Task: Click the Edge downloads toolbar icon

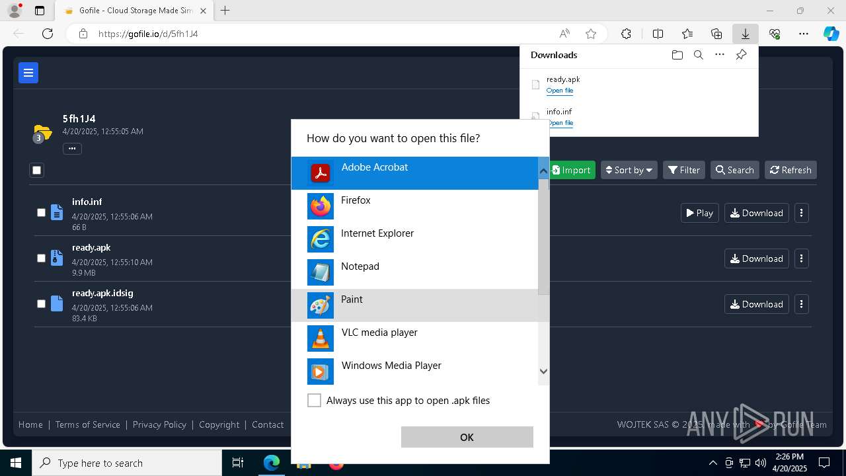Action: point(745,34)
